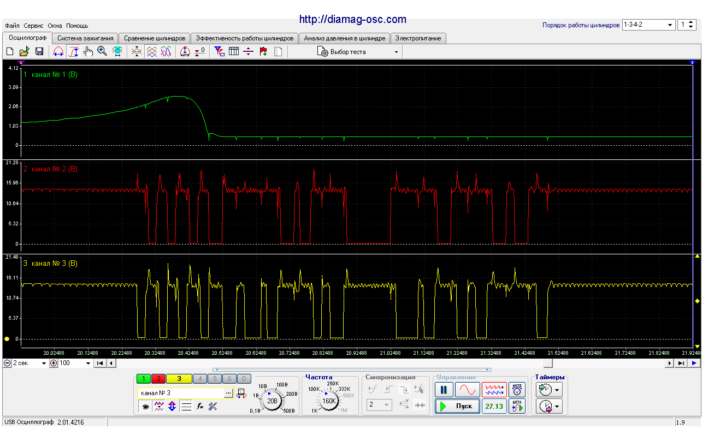Create a new oscillogram file
This screenshot has width=708, height=429.
pos(9,52)
